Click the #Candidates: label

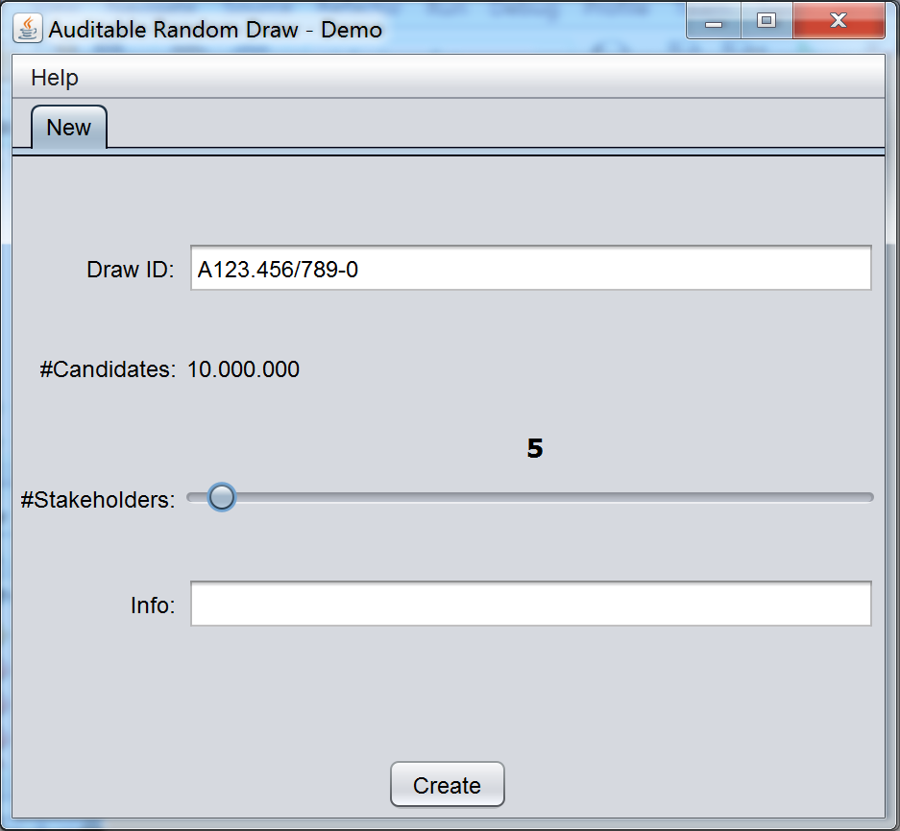[108, 369]
